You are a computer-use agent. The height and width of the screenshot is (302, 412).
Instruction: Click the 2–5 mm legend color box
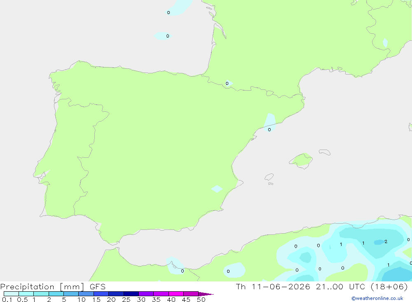[x=56, y=294]
